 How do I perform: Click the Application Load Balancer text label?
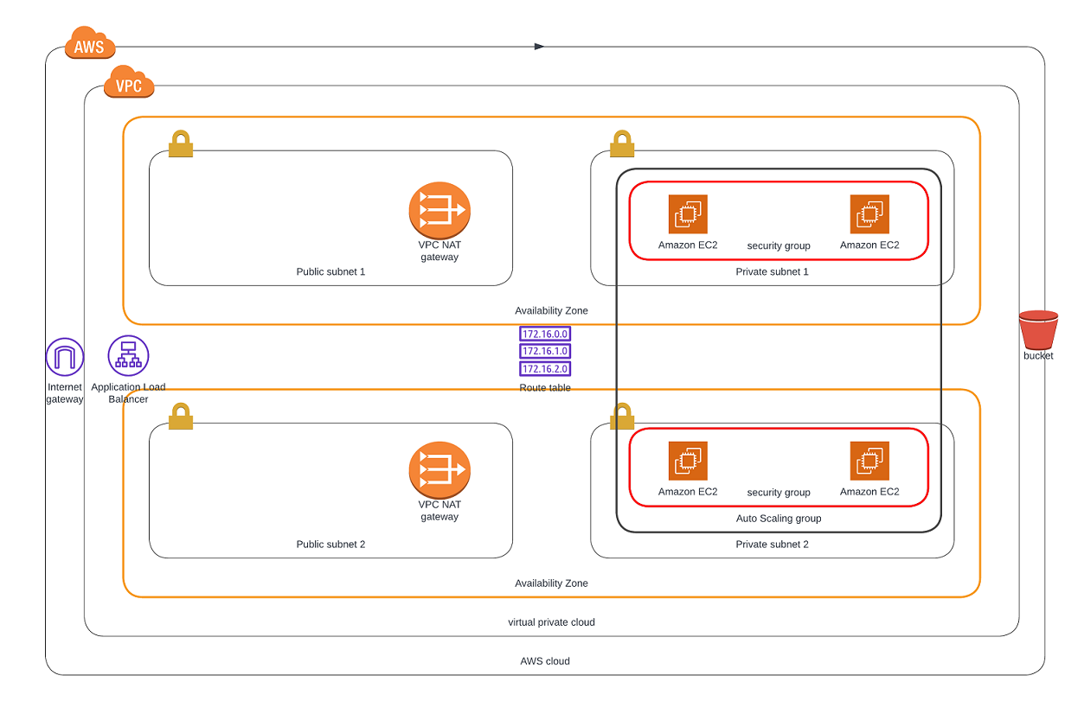click(x=128, y=393)
